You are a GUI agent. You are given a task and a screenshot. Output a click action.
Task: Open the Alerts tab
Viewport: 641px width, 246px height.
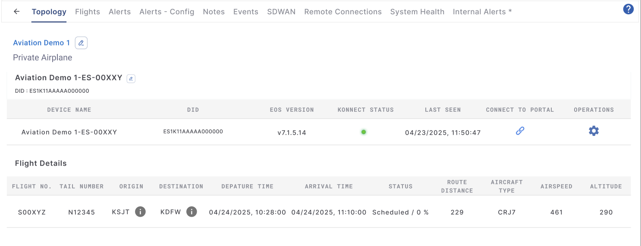coord(119,12)
